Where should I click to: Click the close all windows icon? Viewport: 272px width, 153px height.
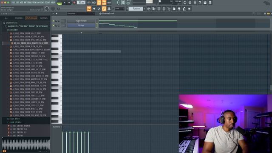(x=189, y=8)
